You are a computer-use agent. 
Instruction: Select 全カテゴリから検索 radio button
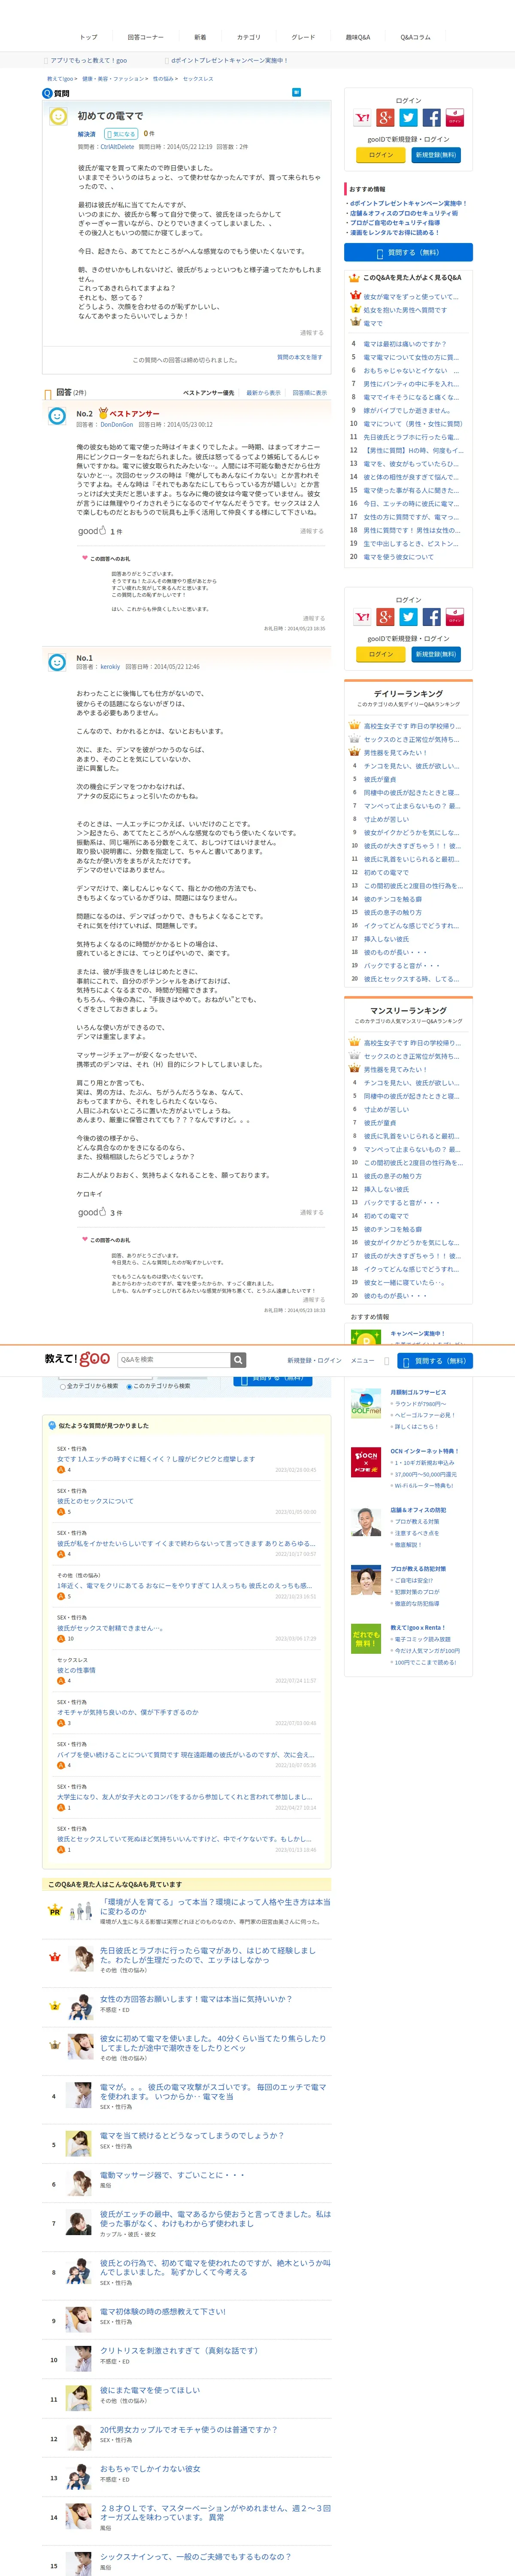[63, 1387]
